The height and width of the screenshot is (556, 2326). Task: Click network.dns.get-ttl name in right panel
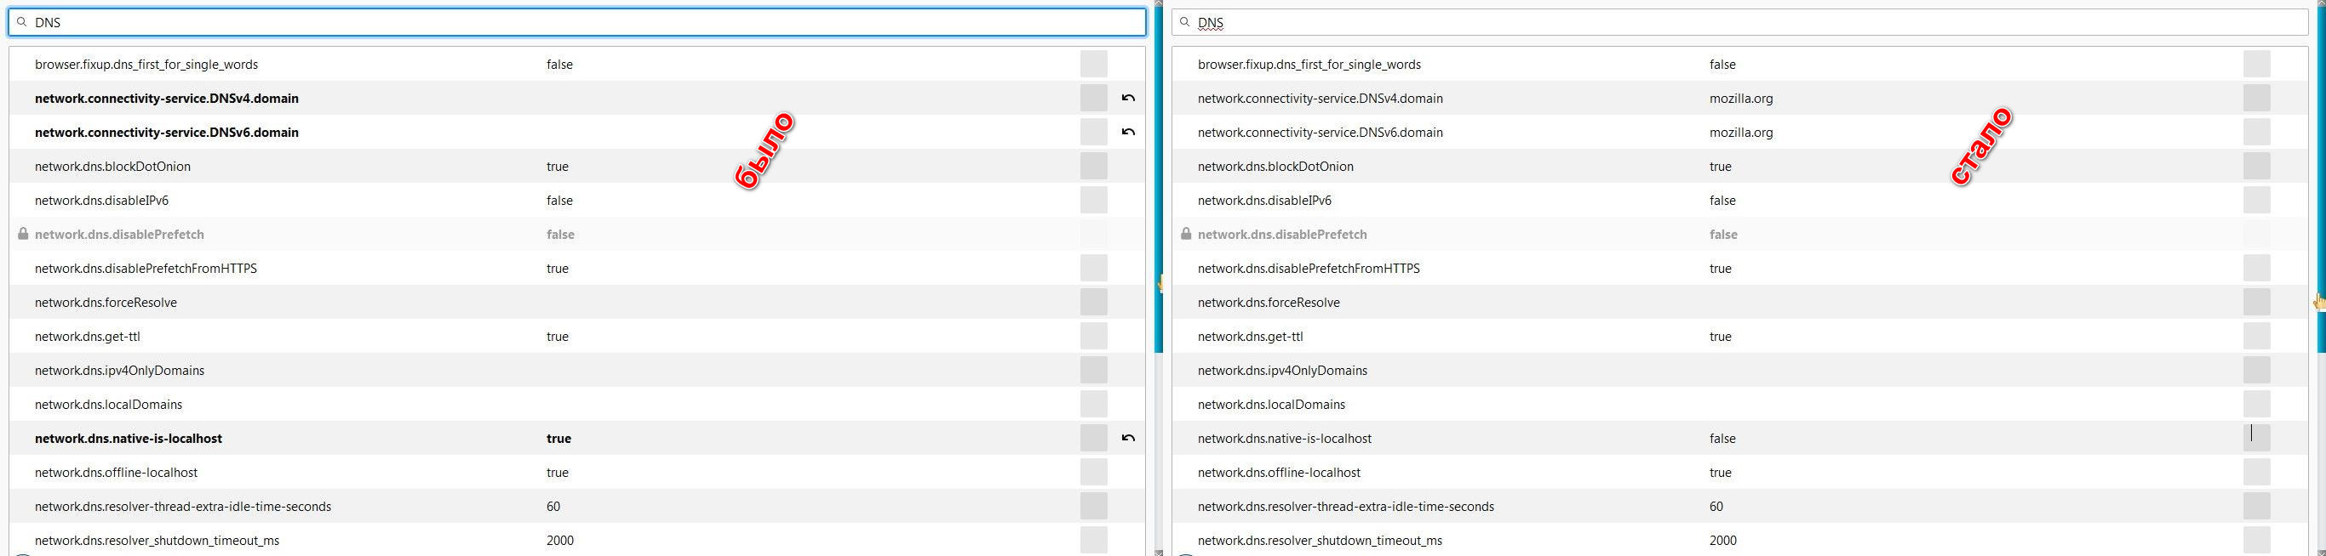click(x=1250, y=336)
